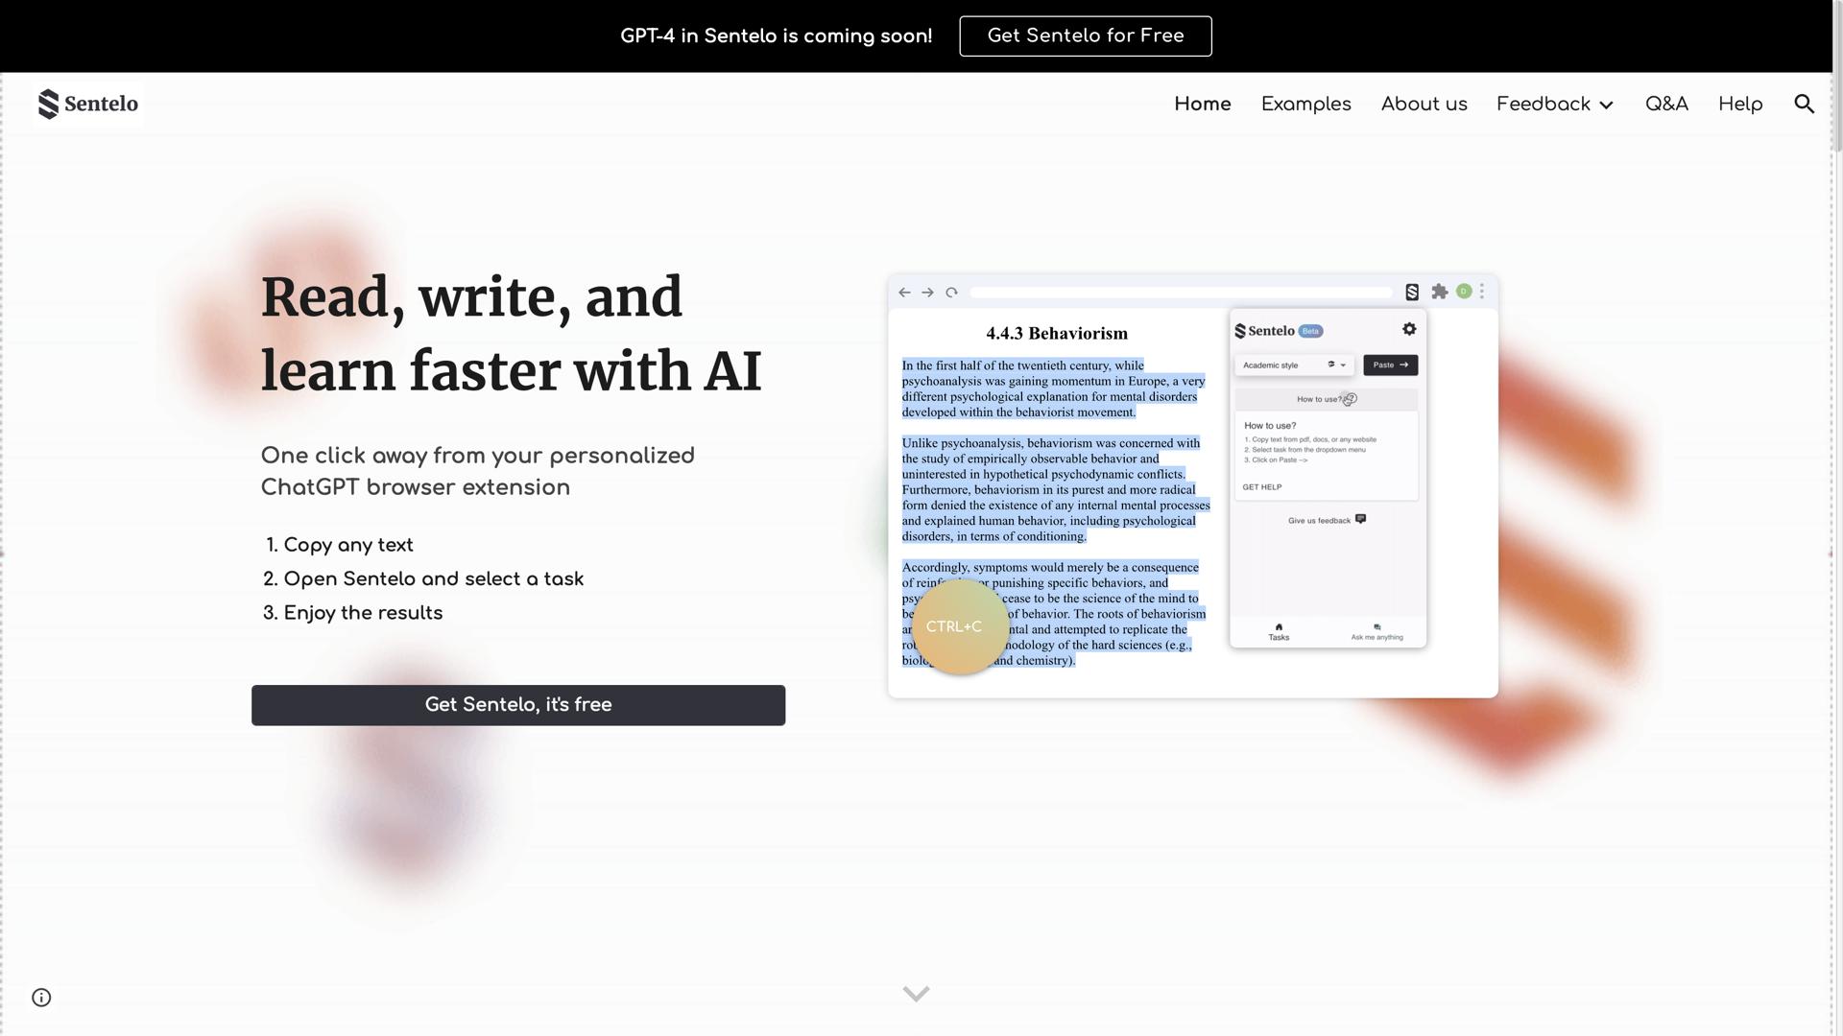Switch to Ask me anything tab
The image size is (1843, 1036).
(x=1376, y=631)
